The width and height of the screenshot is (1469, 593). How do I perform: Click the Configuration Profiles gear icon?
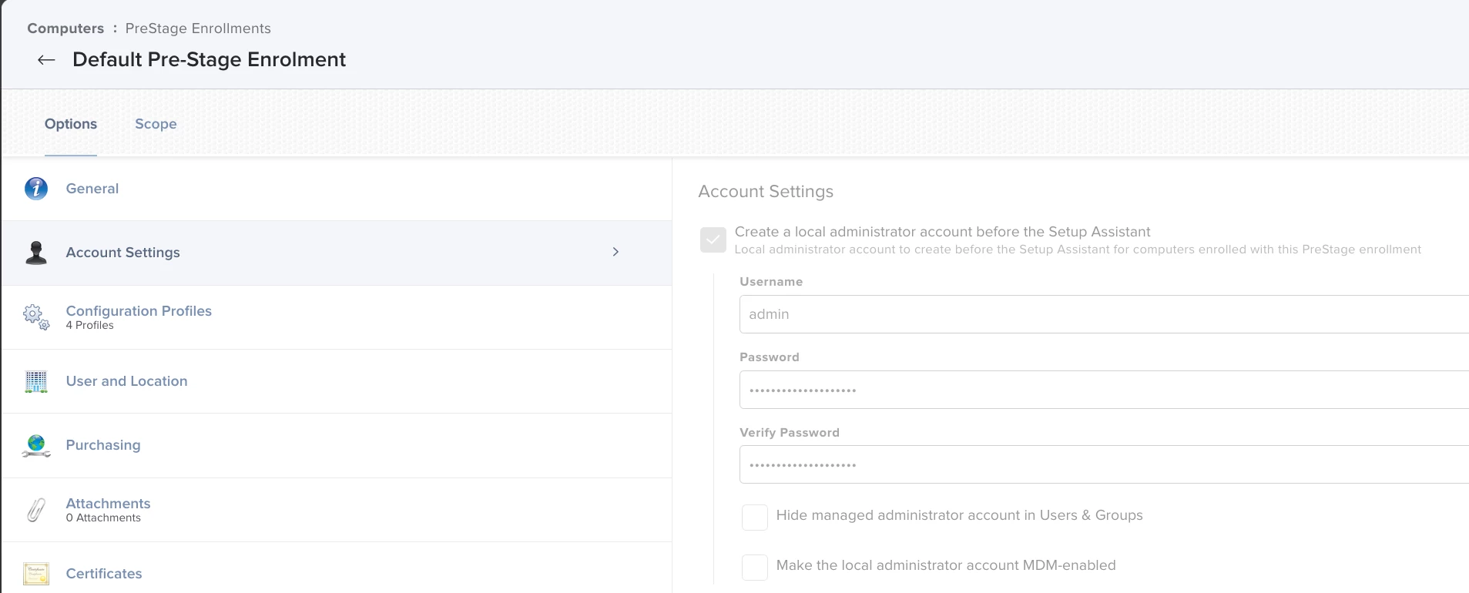[36, 317]
